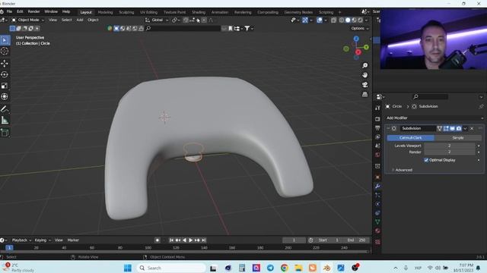Switch to Solid viewport shading
Image resolution: width=487 pixels, height=273 pixels.
click(x=348, y=20)
